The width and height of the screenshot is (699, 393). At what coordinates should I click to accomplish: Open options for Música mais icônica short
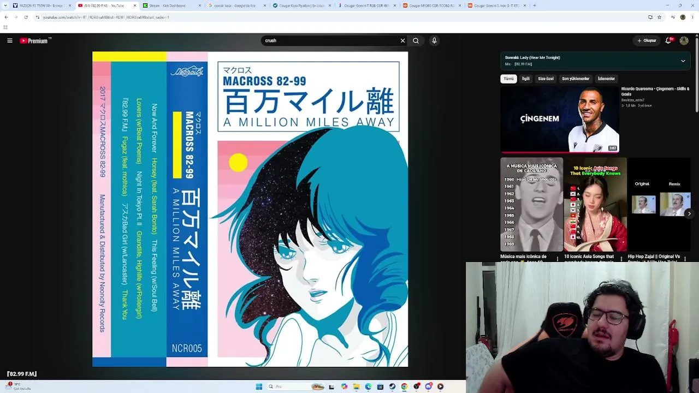[x=558, y=259]
